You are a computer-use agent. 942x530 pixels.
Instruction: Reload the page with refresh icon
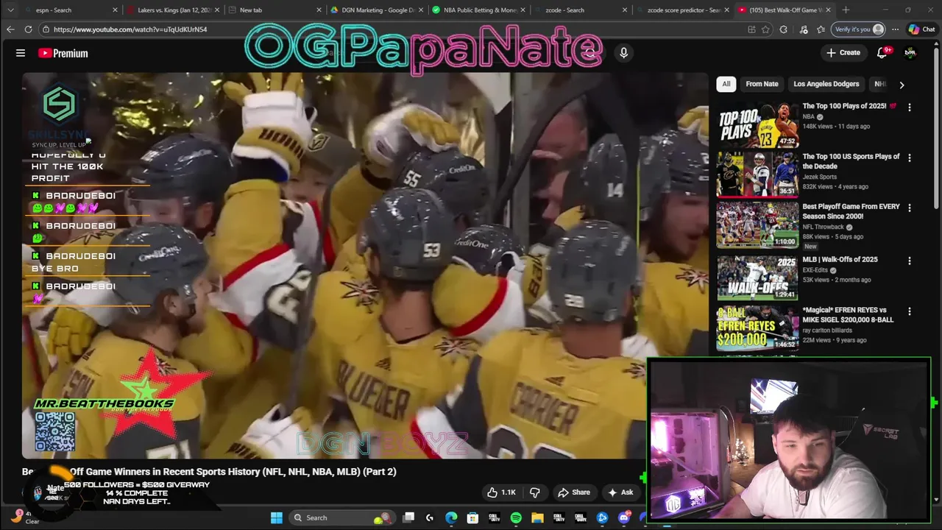tap(28, 29)
